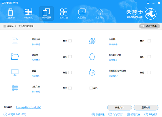This screenshot has height=117, width=162.
Task: Open 问题反馈 feedback
Action: (x=133, y=114)
